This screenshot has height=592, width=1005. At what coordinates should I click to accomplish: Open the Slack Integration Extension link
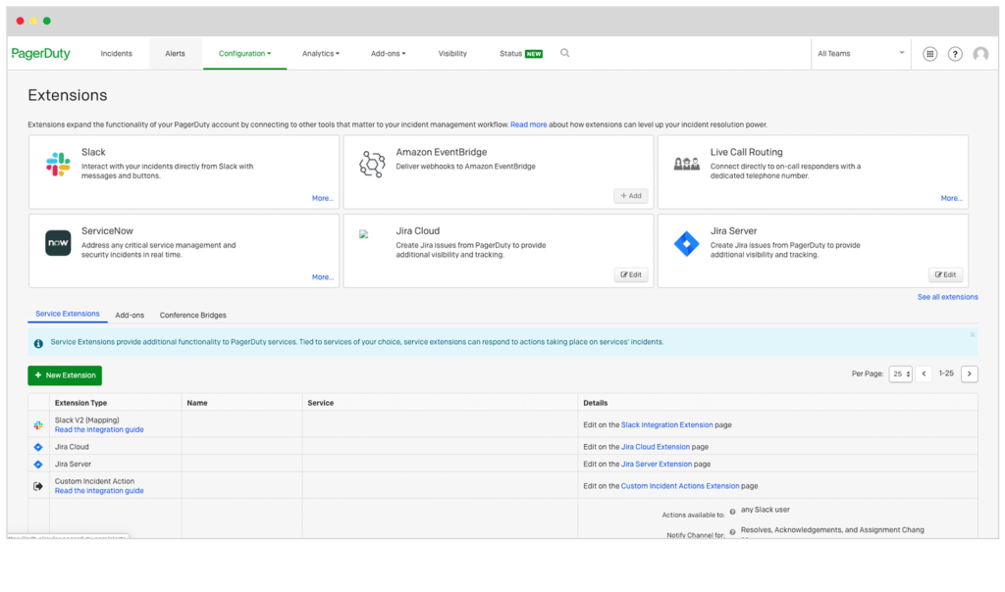666,425
